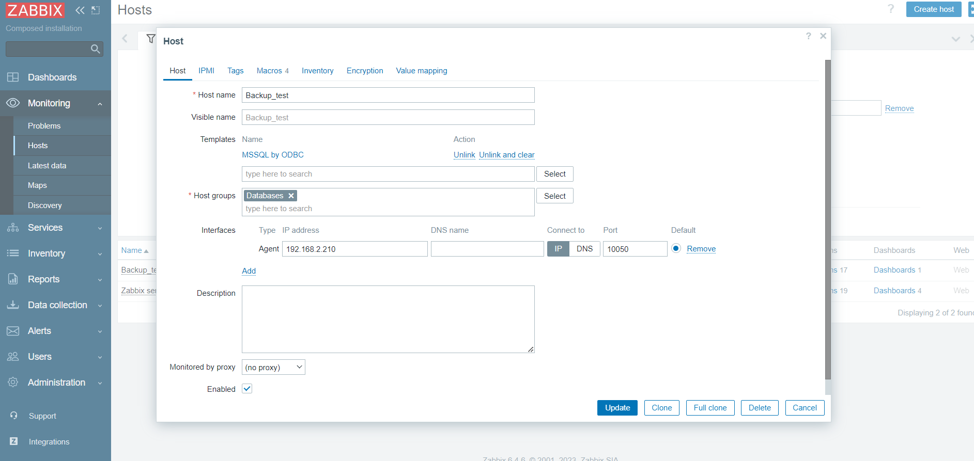Open the Inventory tab in Host dialog

[317, 71]
